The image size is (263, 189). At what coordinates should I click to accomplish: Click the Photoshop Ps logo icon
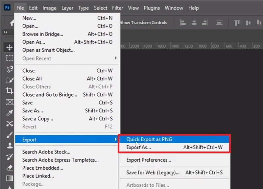point(7,8)
